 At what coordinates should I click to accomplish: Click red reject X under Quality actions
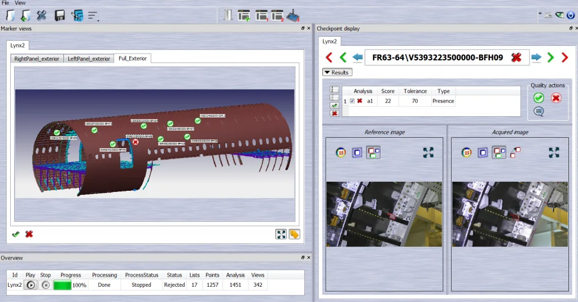coord(556,98)
